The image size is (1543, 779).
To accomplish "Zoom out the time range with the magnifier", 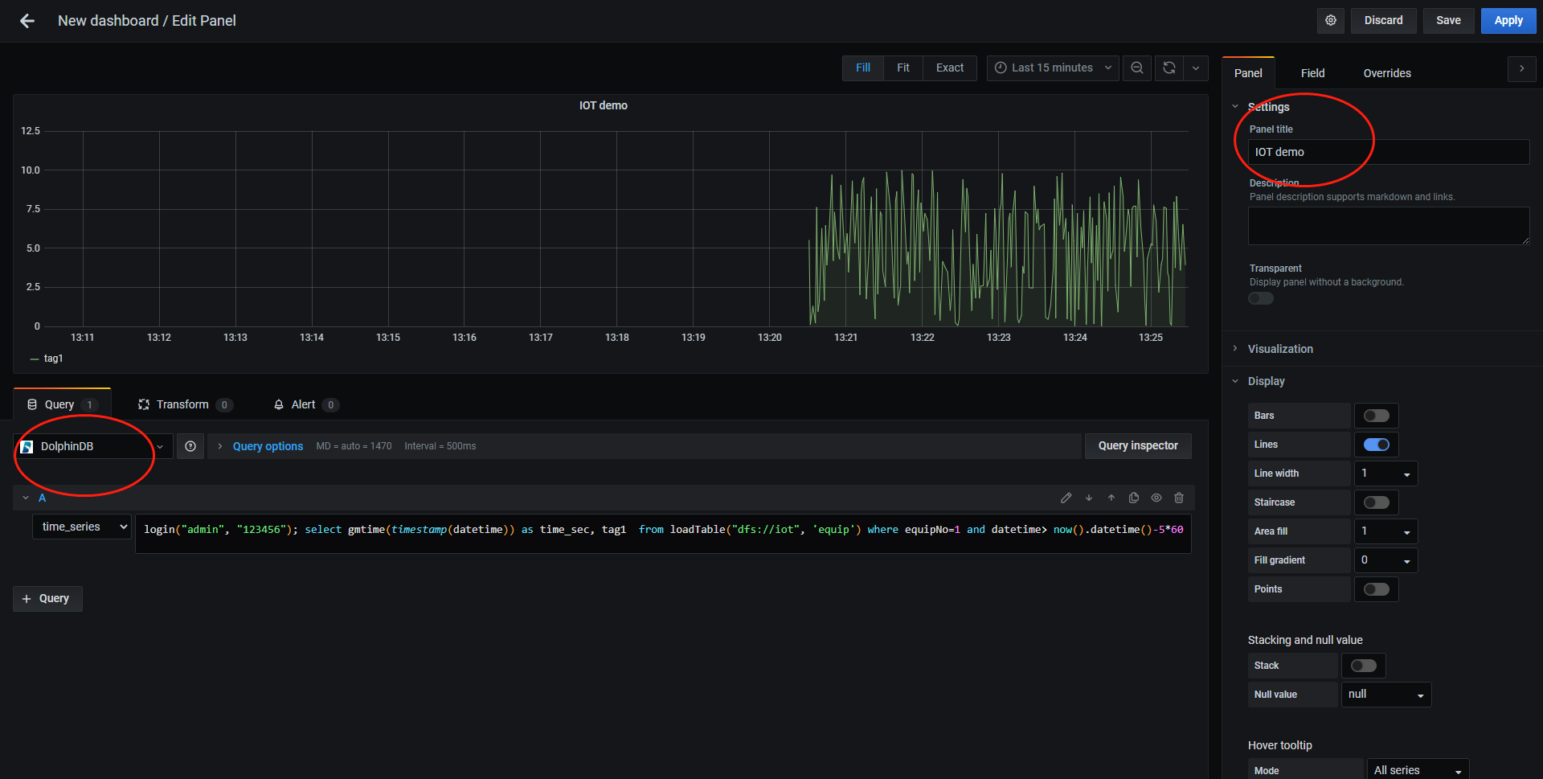I will coord(1136,68).
